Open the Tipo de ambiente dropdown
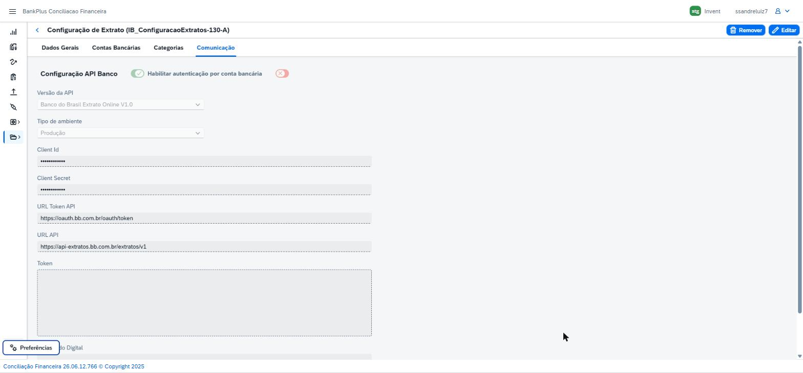803x373 pixels. (121, 133)
